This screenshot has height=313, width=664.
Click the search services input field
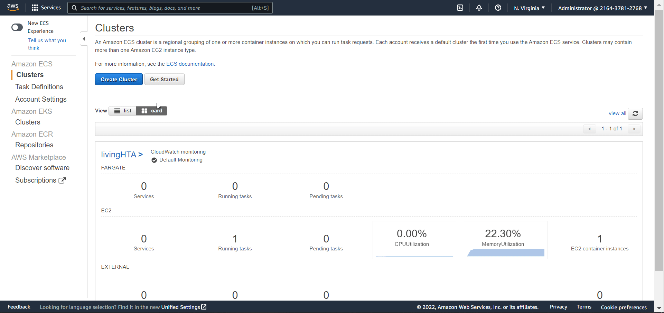169,8
